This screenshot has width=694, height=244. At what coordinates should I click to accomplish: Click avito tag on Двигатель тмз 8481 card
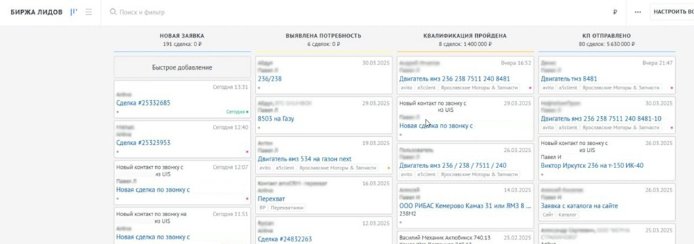548,88
